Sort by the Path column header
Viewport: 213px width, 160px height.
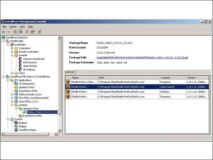(x=128, y=78)
